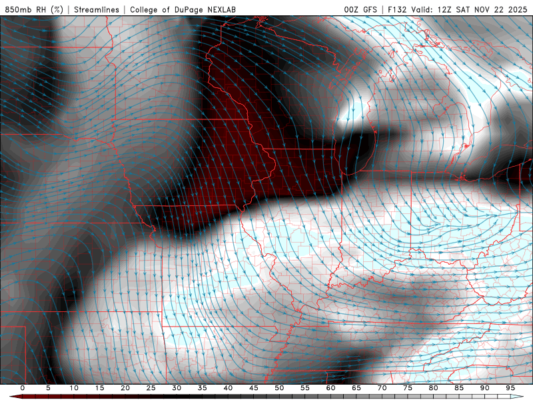Pick the '45' value on the RH legend
This screenshot has height=400, width=533.
click(254, 388)
